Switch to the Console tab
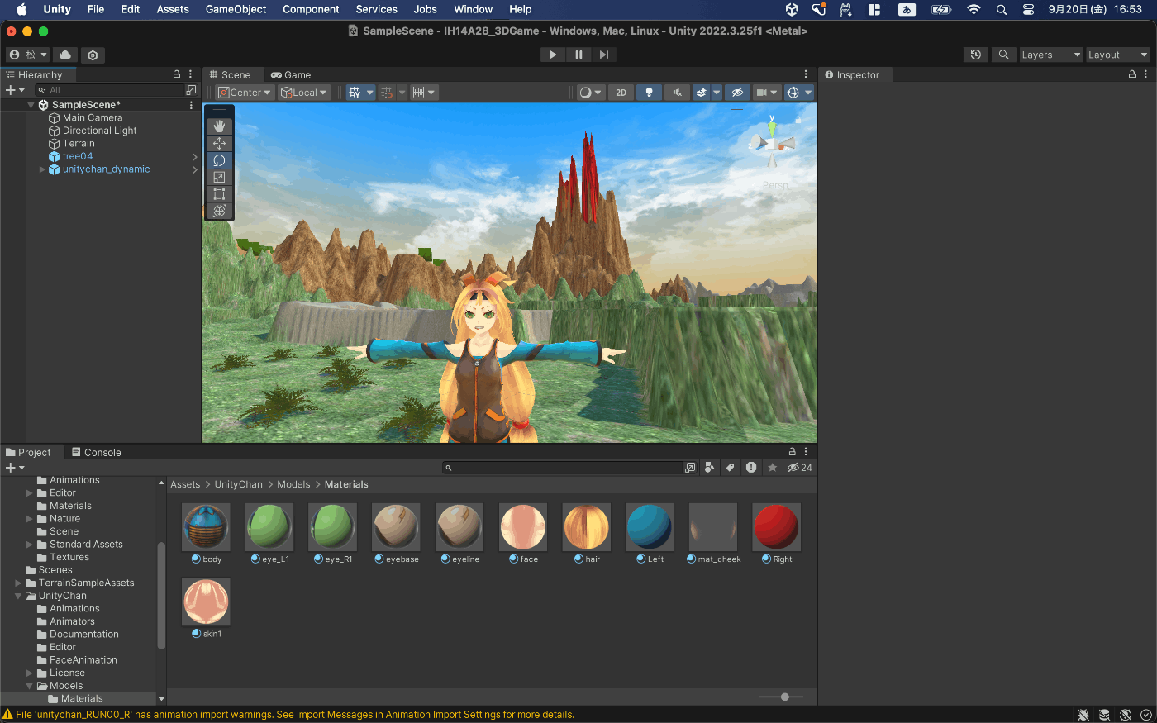 pyautogui.click(x=96, y=452)
